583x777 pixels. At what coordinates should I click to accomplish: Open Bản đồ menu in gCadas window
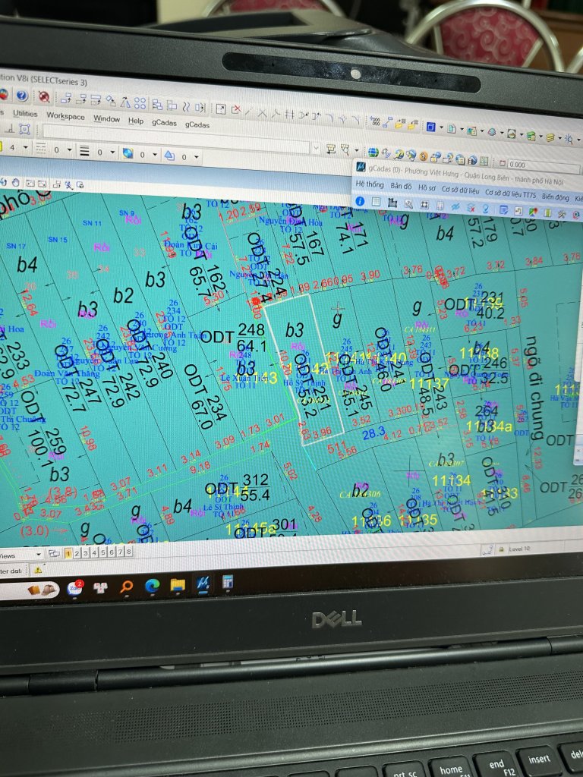[x=401, y=186]
